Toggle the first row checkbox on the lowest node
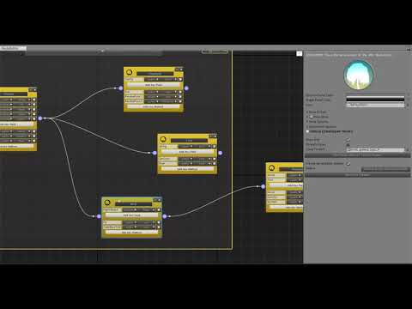Image resolution: width=412 pixels, height=309 pixels. (159, 209)
